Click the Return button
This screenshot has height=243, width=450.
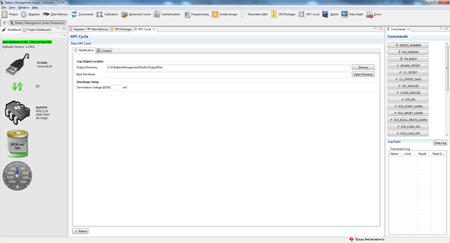(80, 231)
